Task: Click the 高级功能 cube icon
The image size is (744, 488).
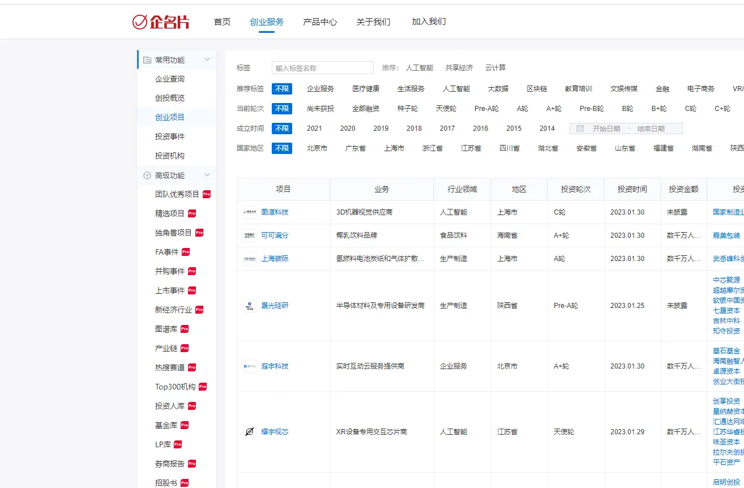Action: click(147, 175)
